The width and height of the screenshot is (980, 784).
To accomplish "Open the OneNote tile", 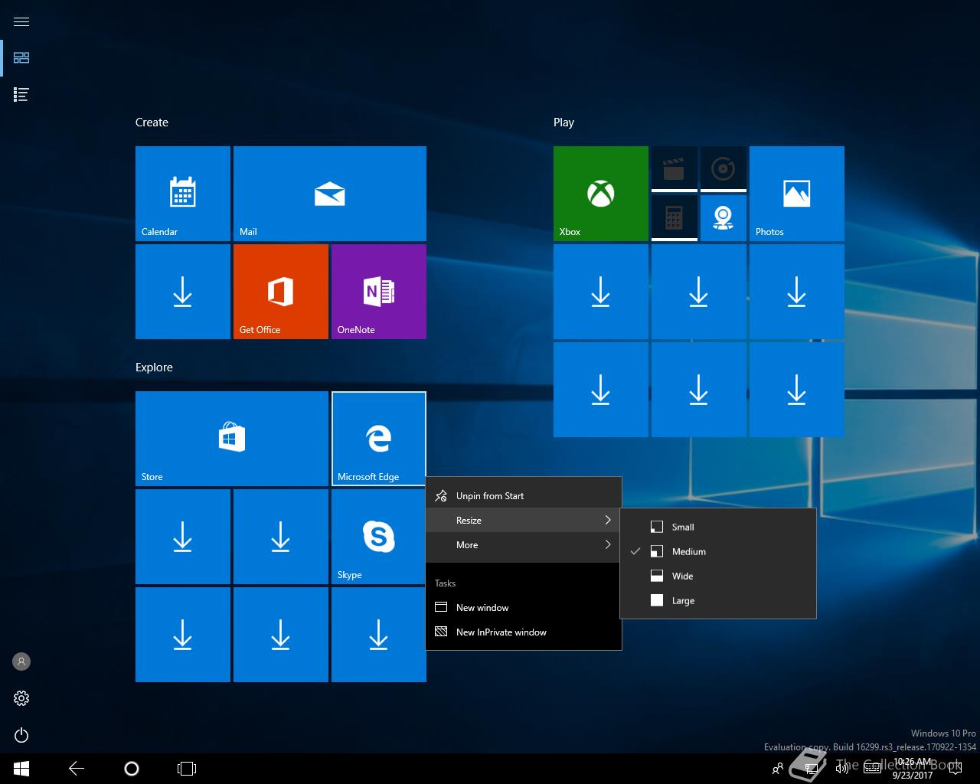I will pyautogui.click(x=379, y=292).
